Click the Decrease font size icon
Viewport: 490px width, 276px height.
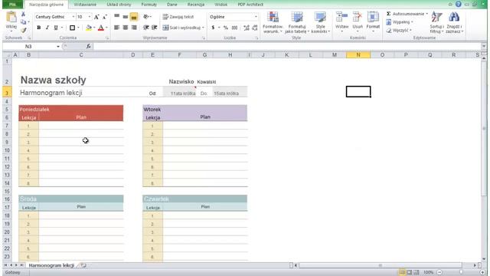105,17
